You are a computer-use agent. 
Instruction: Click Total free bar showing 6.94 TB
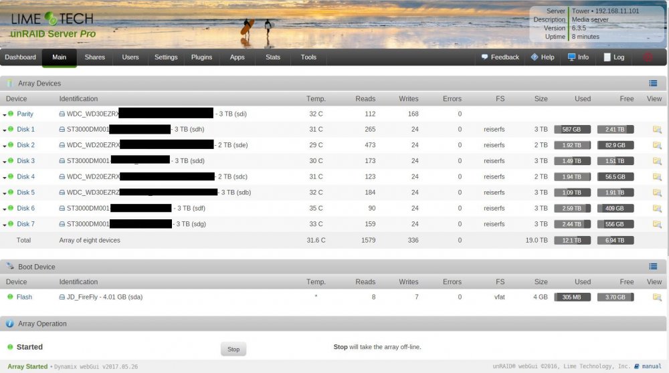615,241
